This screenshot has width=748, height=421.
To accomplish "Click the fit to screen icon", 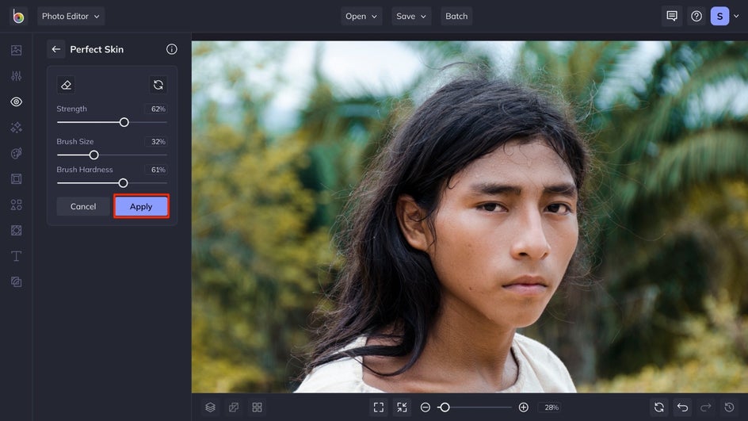I will click(379, 407).
